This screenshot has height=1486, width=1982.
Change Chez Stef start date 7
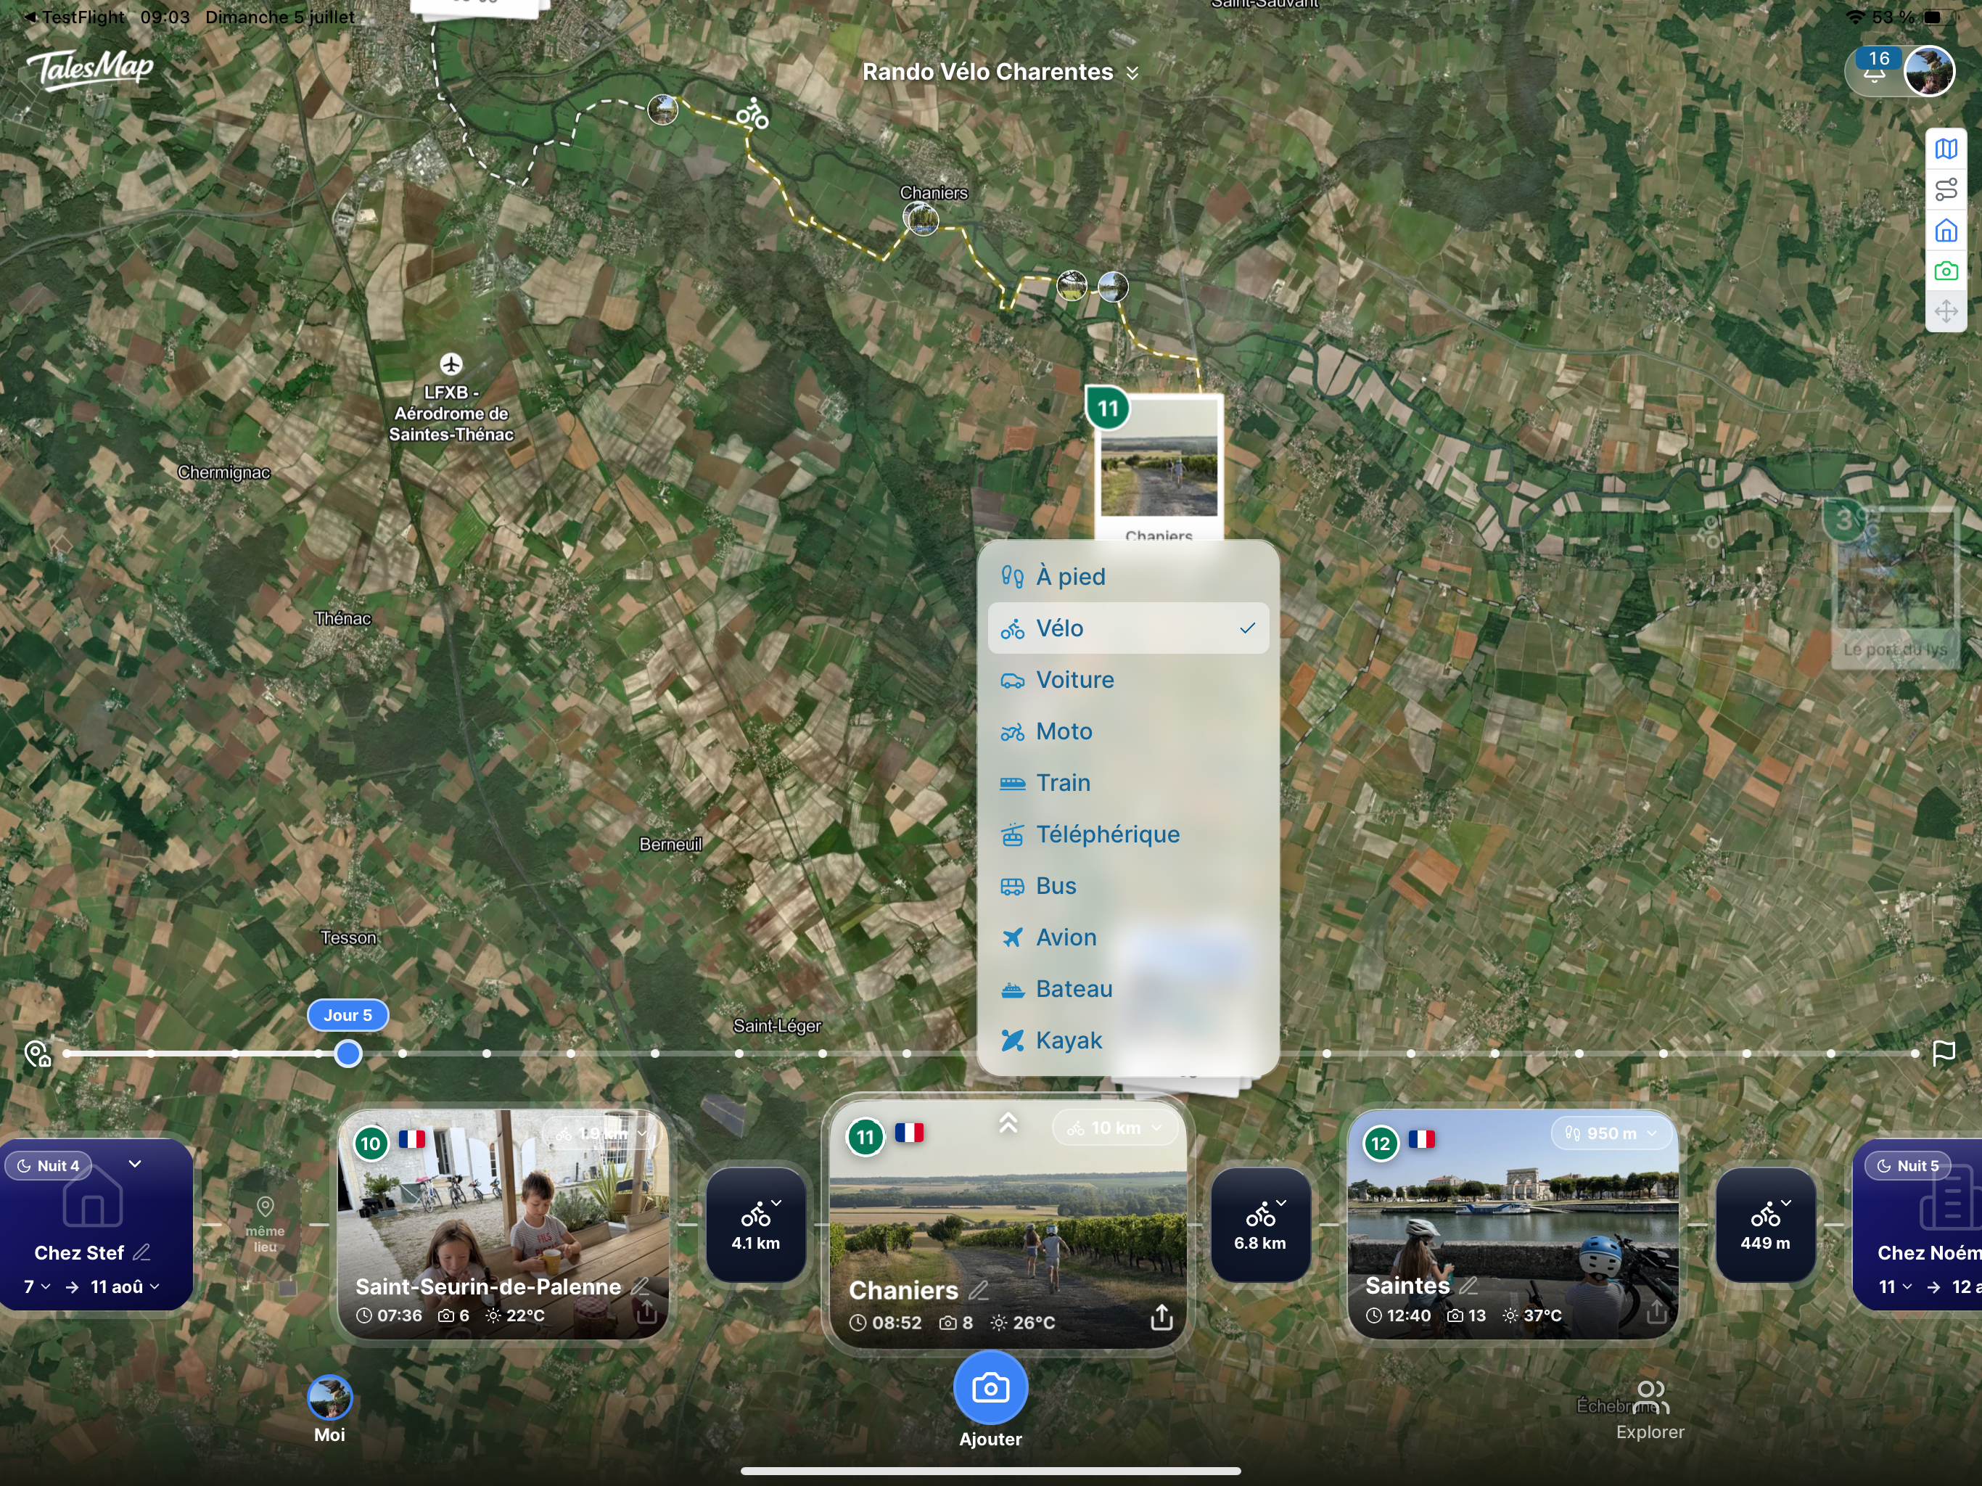click(x=37, y=1287)
